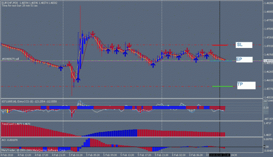Click the highlighted current price tag on price scale

[268, 61]
